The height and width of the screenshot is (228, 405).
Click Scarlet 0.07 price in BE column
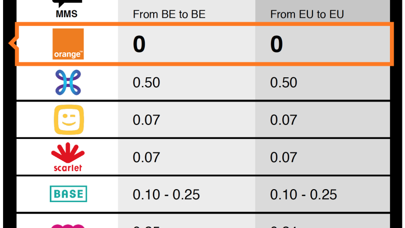click(146, 158)
